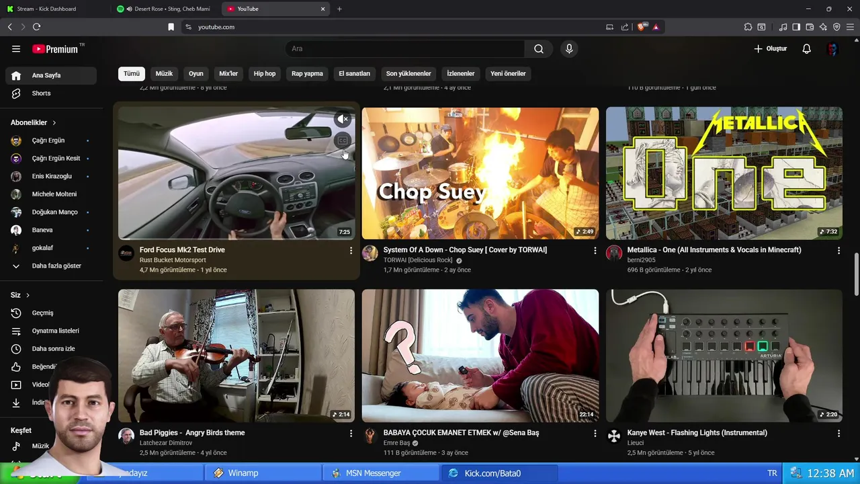Open options menu for BABAYA ÇOCUK EMANET video
This screenshot has width=860, height=484.
pos(595,434)
